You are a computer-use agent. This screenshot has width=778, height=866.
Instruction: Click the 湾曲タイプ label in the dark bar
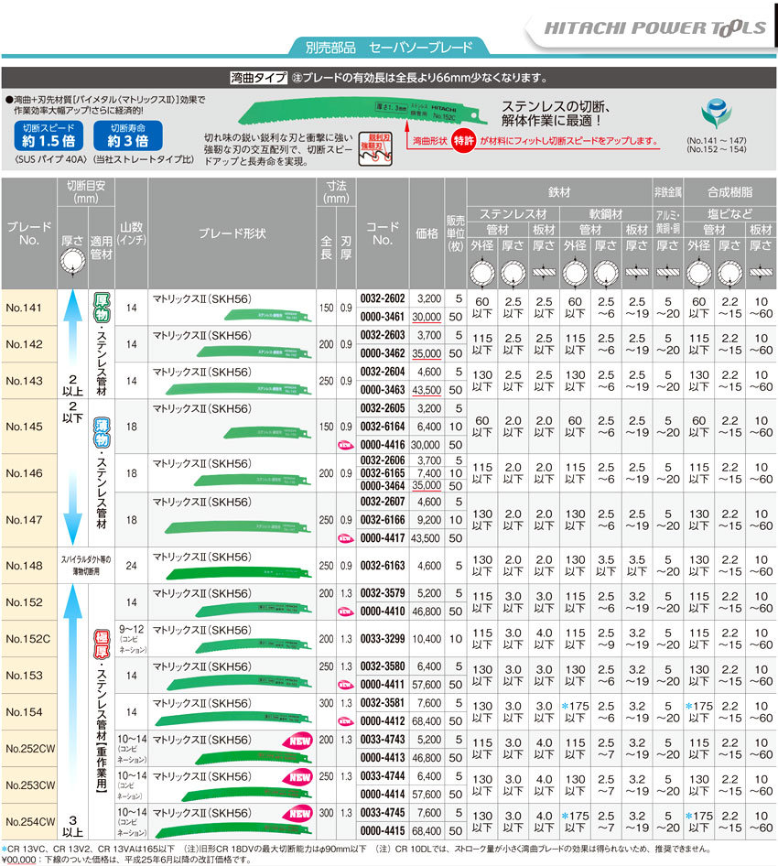pos(258,78)
